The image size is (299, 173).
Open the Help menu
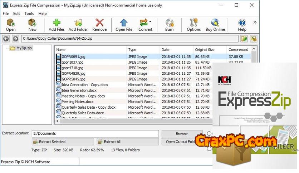pyautogui.click(x=42, y=14)
